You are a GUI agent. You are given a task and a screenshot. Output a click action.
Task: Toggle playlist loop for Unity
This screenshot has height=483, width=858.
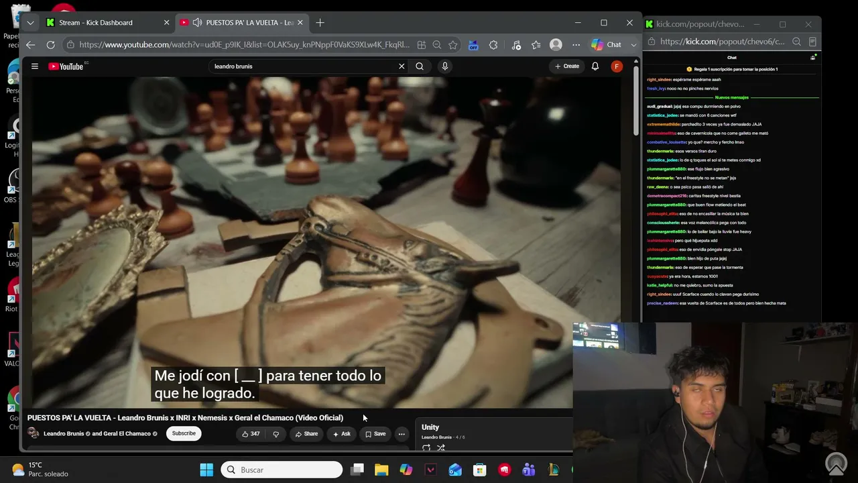pyautogui.click(x=426, y=447)
